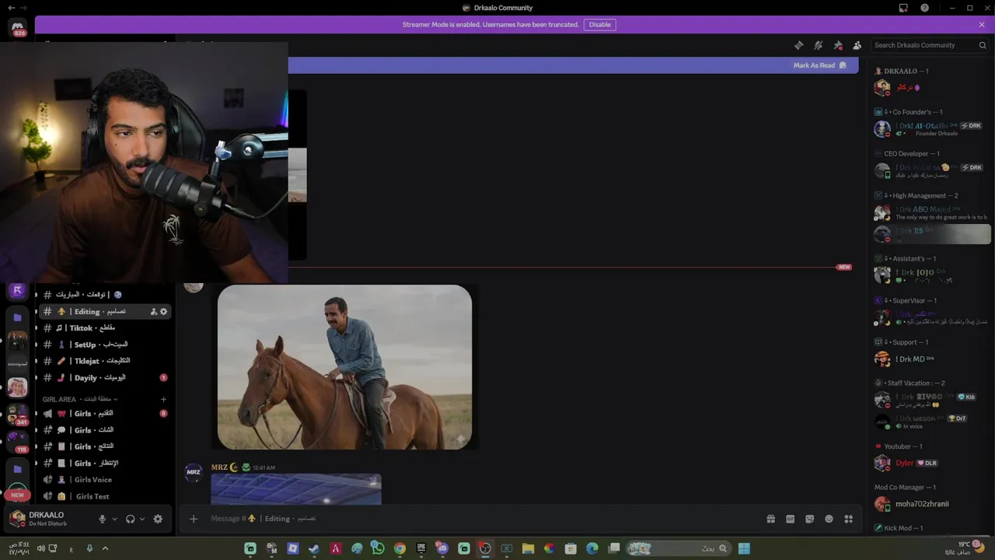The image size is (995, 560).
Task: Collapse the GIRL AREA category
Action: tap(79, 399)
